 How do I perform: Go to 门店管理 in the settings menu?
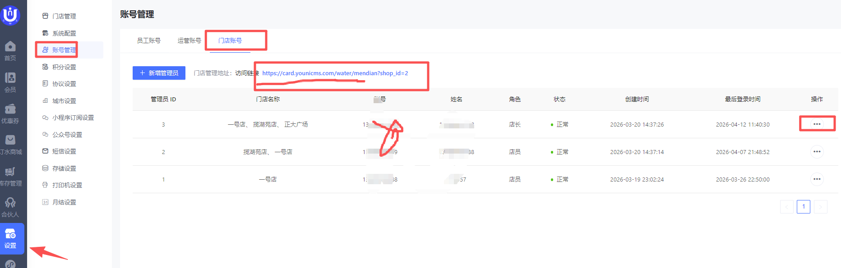(x=64, y=16)
